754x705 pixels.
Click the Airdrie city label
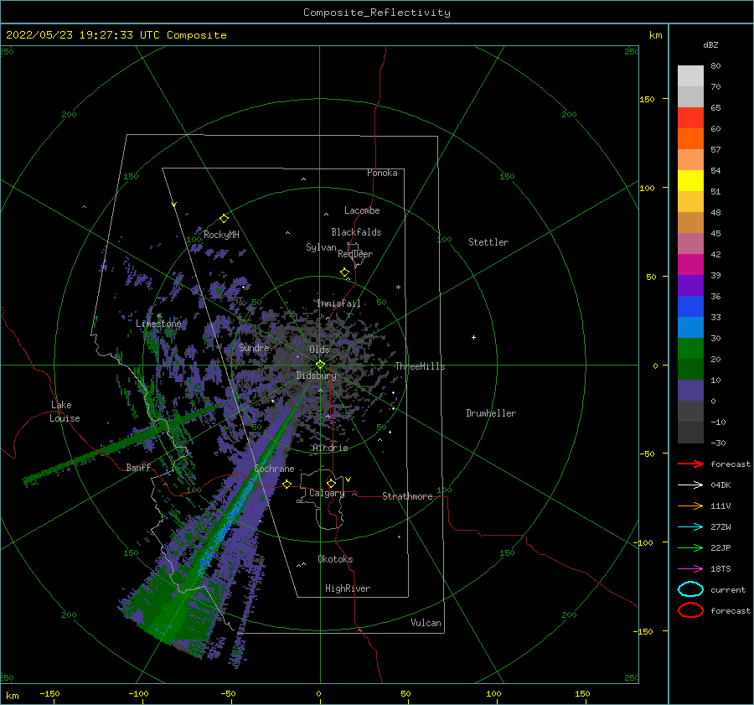point(330,448)
